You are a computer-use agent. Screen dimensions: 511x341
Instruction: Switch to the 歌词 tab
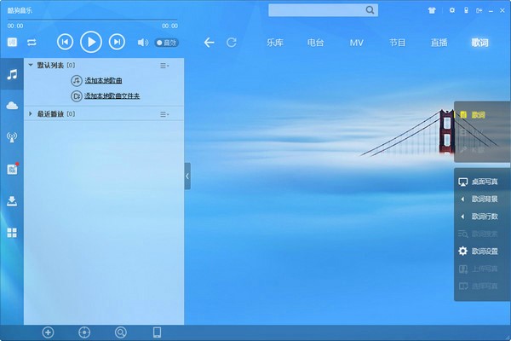point(479,43)
